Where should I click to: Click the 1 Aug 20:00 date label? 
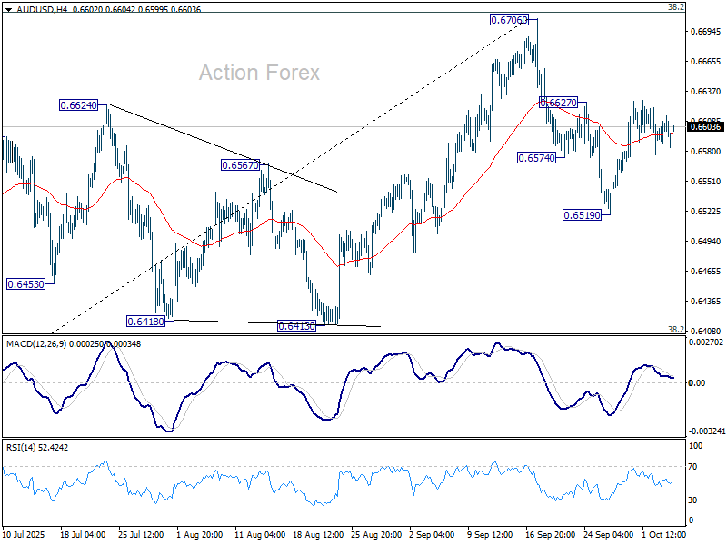pyautogui.click(x=199, y=534)
